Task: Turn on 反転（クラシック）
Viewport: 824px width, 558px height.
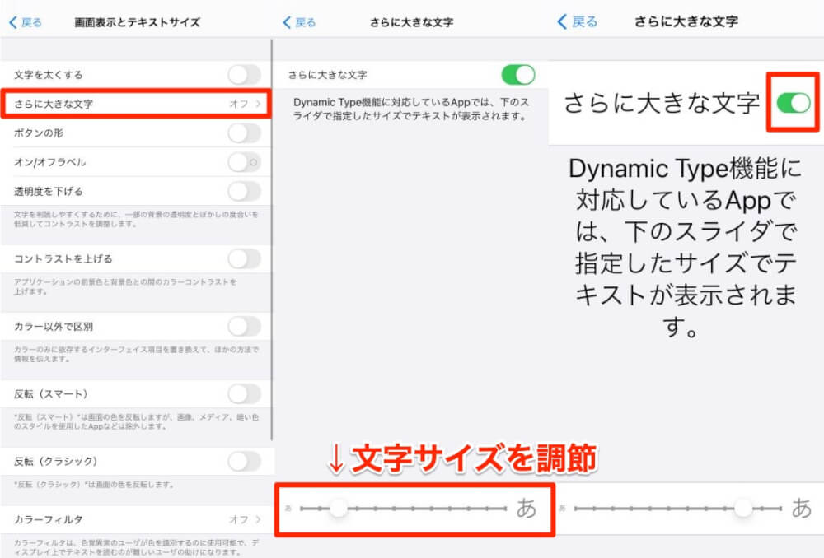Action: pyautogui.click(x=244, y=461)
